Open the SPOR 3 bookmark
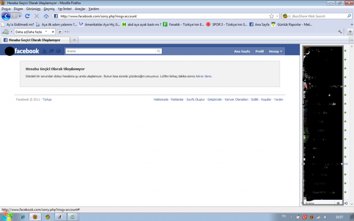The height and width of the screenshot is (221, 354). click(x=227, y=24)
